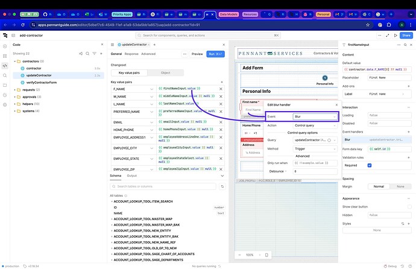The image size is (416, 269).
Task: Open the query editor hamburger menu
Action: tap(112, 45)
